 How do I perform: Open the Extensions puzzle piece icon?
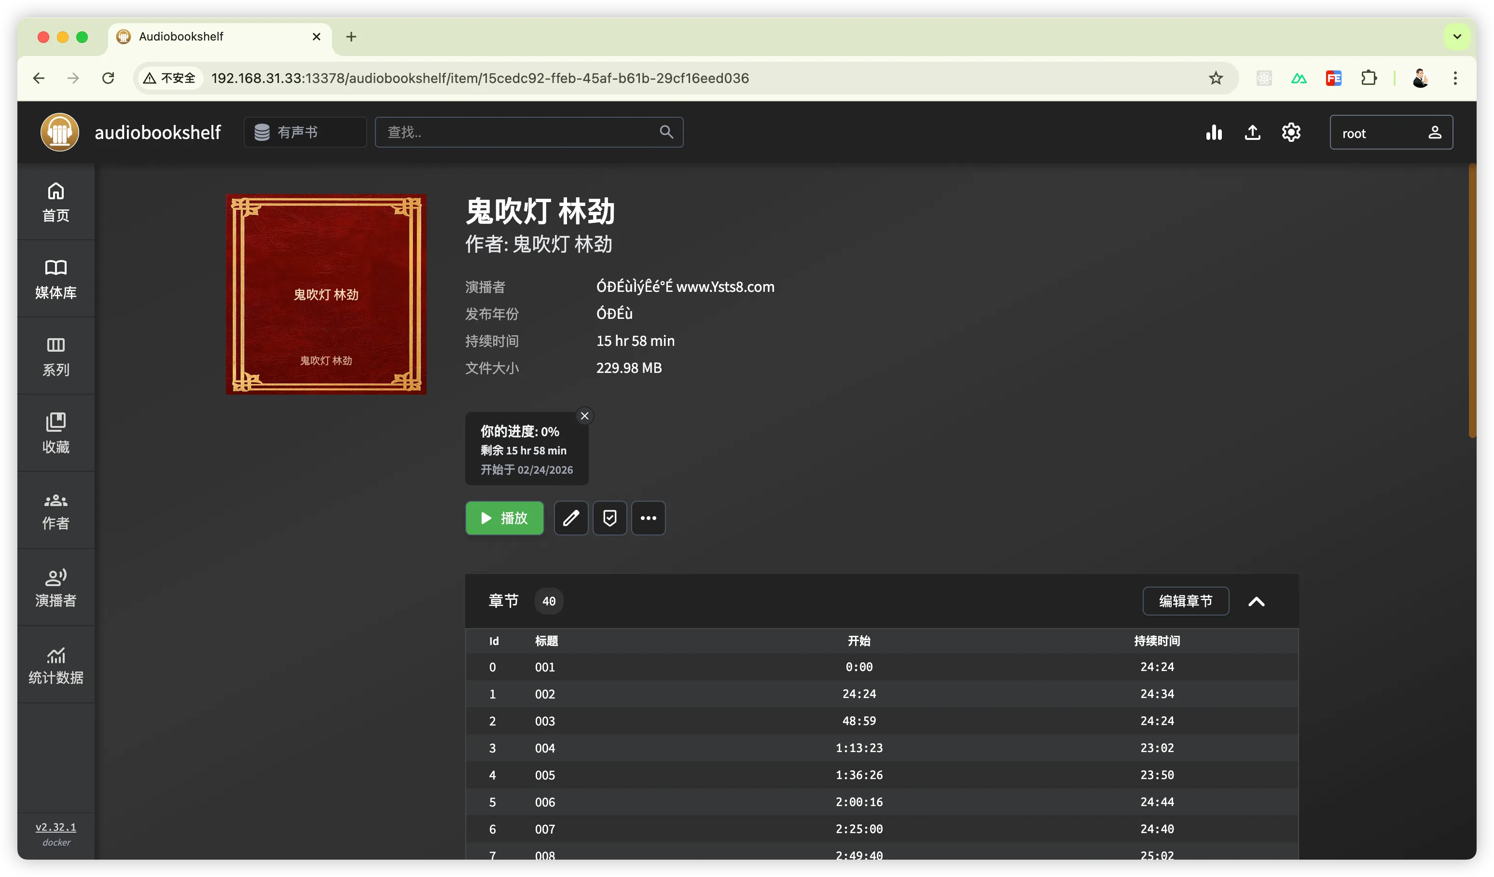coord(1369,78)
